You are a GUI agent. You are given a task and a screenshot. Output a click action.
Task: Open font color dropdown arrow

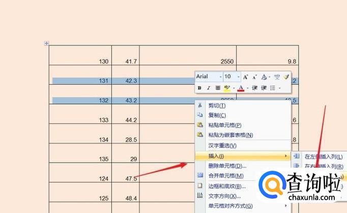pyautogui.click(x=247, y=88)
